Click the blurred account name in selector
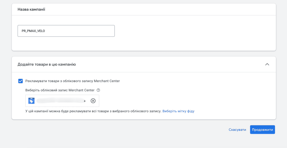The height and width of the screenshot is (148, 287). click(60, 101)
